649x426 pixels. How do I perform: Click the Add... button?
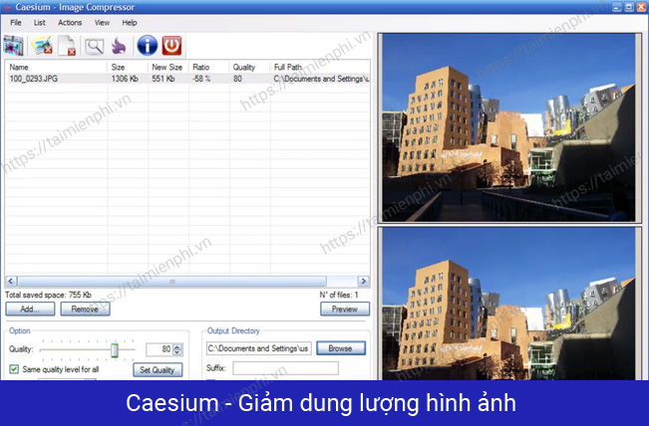30,310
